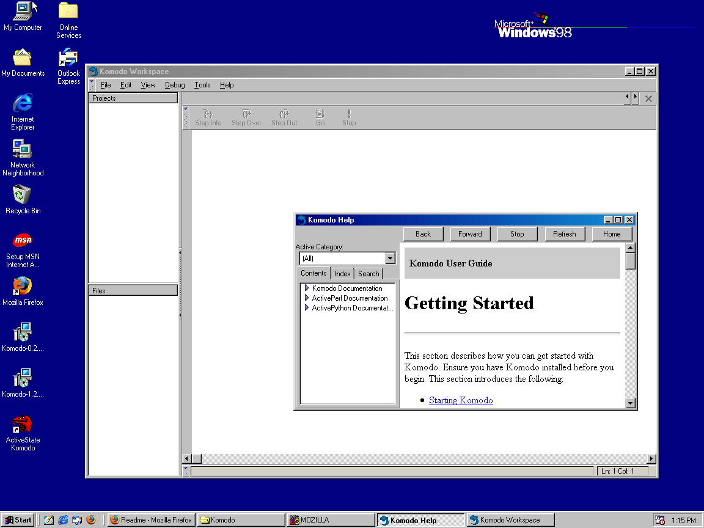The height and width of the screenshot is (528, 704).
Task: Follow the Starting Komodo link
Action: coord(461,400)
